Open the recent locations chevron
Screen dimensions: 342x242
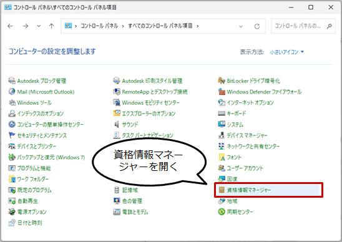click(39, 26)
